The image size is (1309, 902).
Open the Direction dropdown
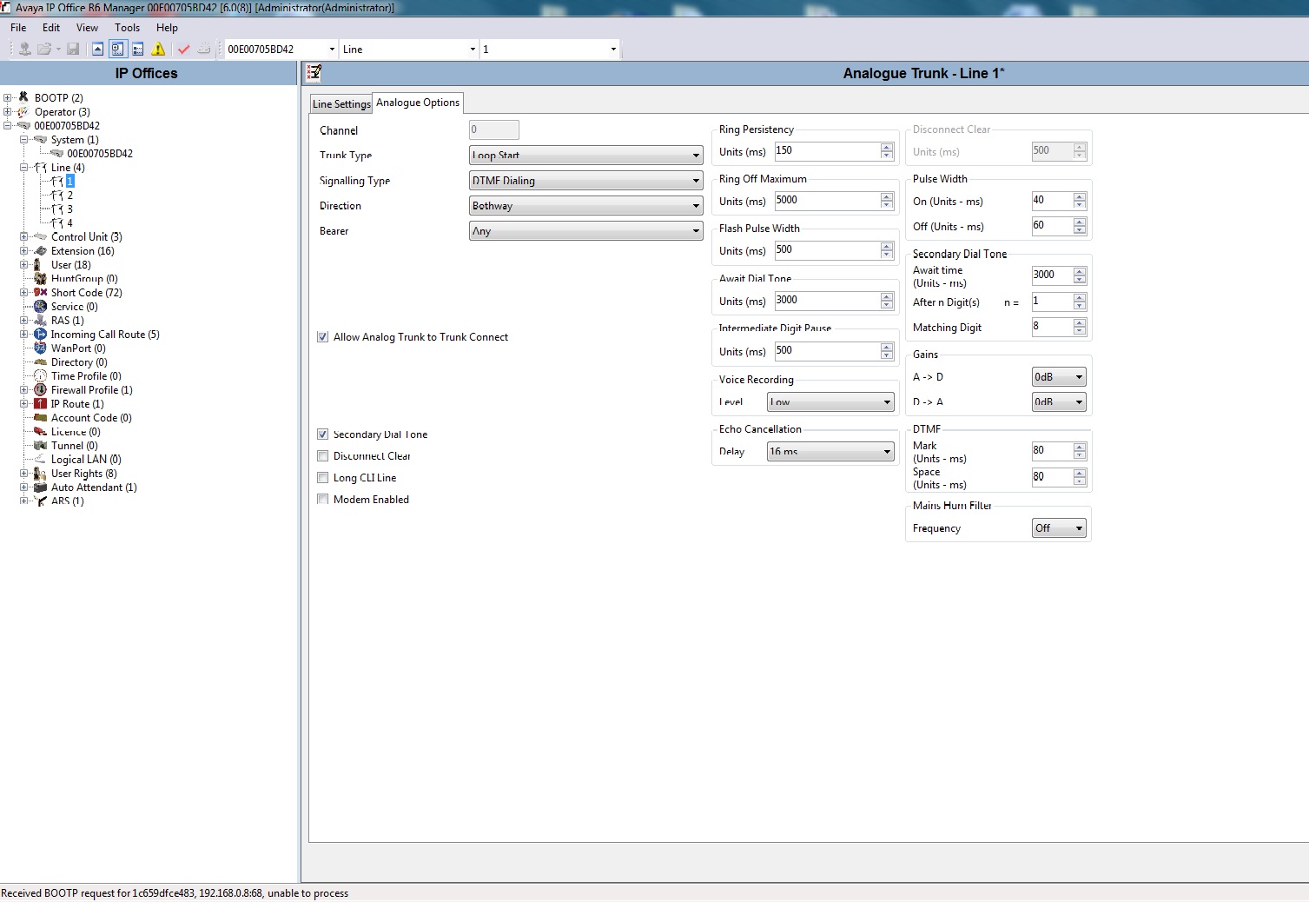(585, 205)
